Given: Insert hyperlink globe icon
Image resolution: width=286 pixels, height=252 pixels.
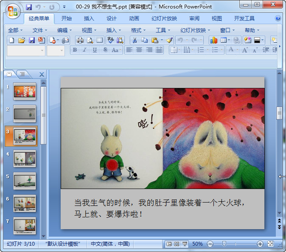Looking at the screenshot, I should (x=237, y=40).
